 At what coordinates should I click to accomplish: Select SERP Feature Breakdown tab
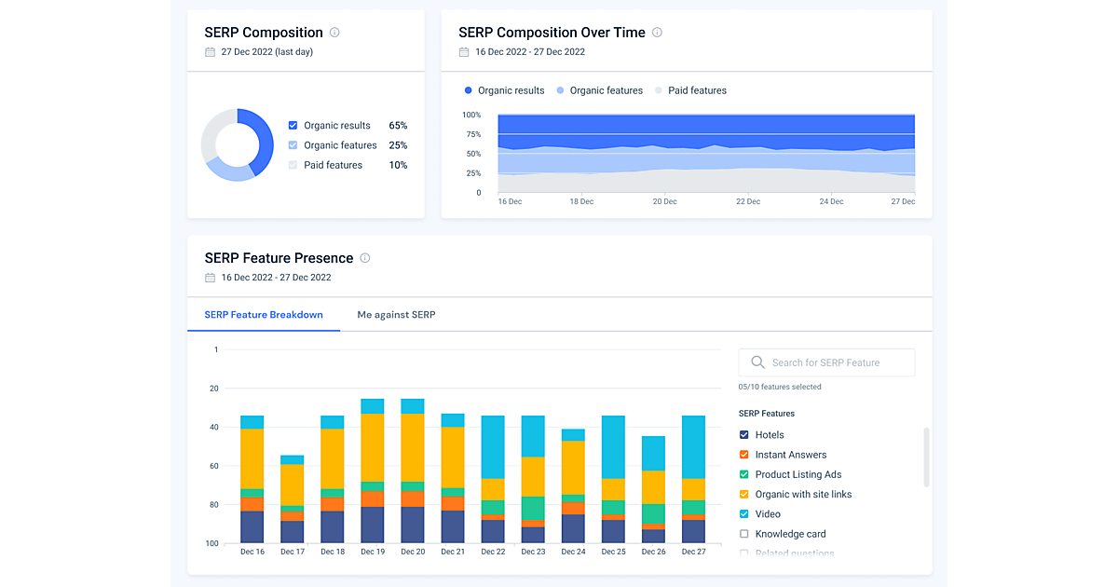[x=264, y=315]
